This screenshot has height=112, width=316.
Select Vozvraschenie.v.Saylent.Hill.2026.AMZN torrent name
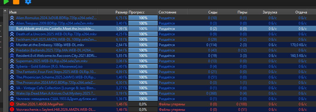(56, 110)
